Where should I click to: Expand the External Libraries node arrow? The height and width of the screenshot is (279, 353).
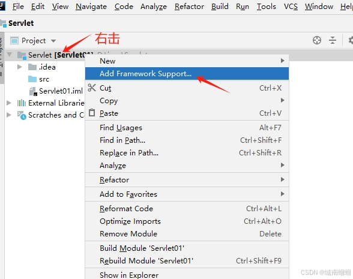(9, 103)
